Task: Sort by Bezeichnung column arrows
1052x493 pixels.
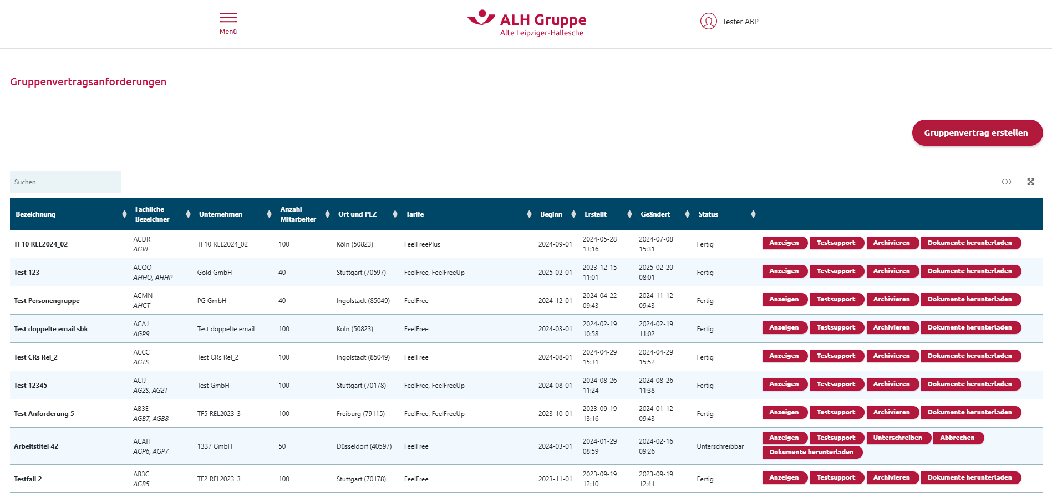Action: [x=124, y=214]
